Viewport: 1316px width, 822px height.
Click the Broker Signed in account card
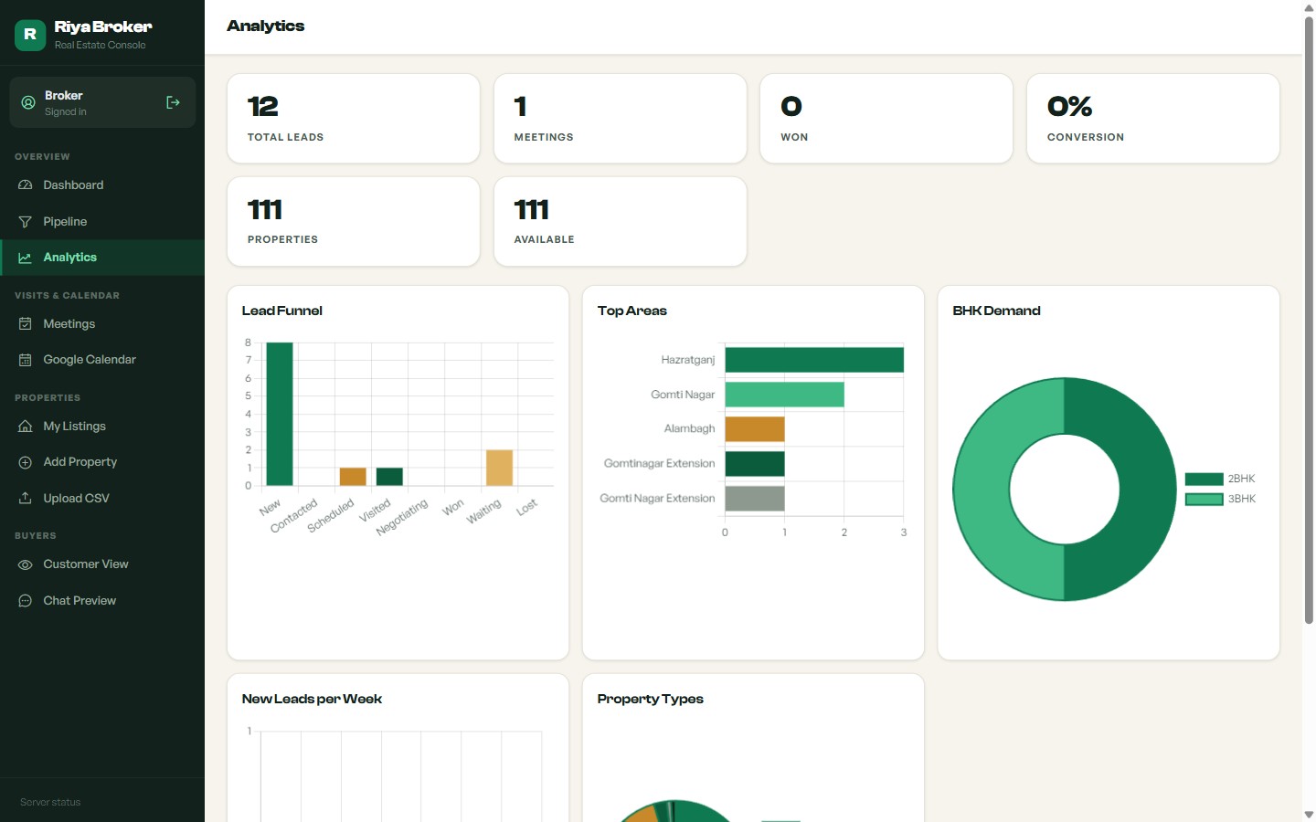point(102,102)
